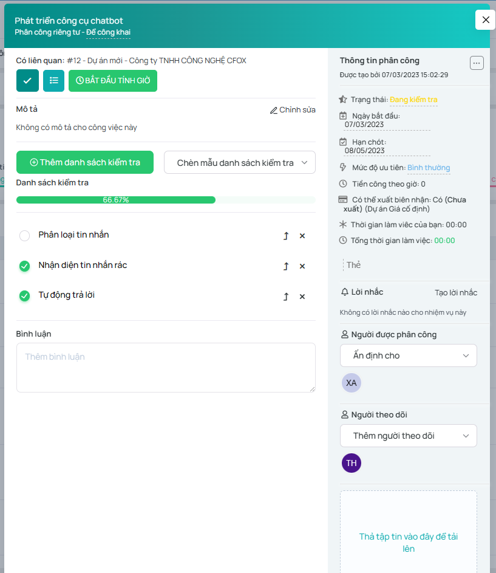Open the three-dots options menu
This screenshot has height=573, width=496.
(477, 63)
